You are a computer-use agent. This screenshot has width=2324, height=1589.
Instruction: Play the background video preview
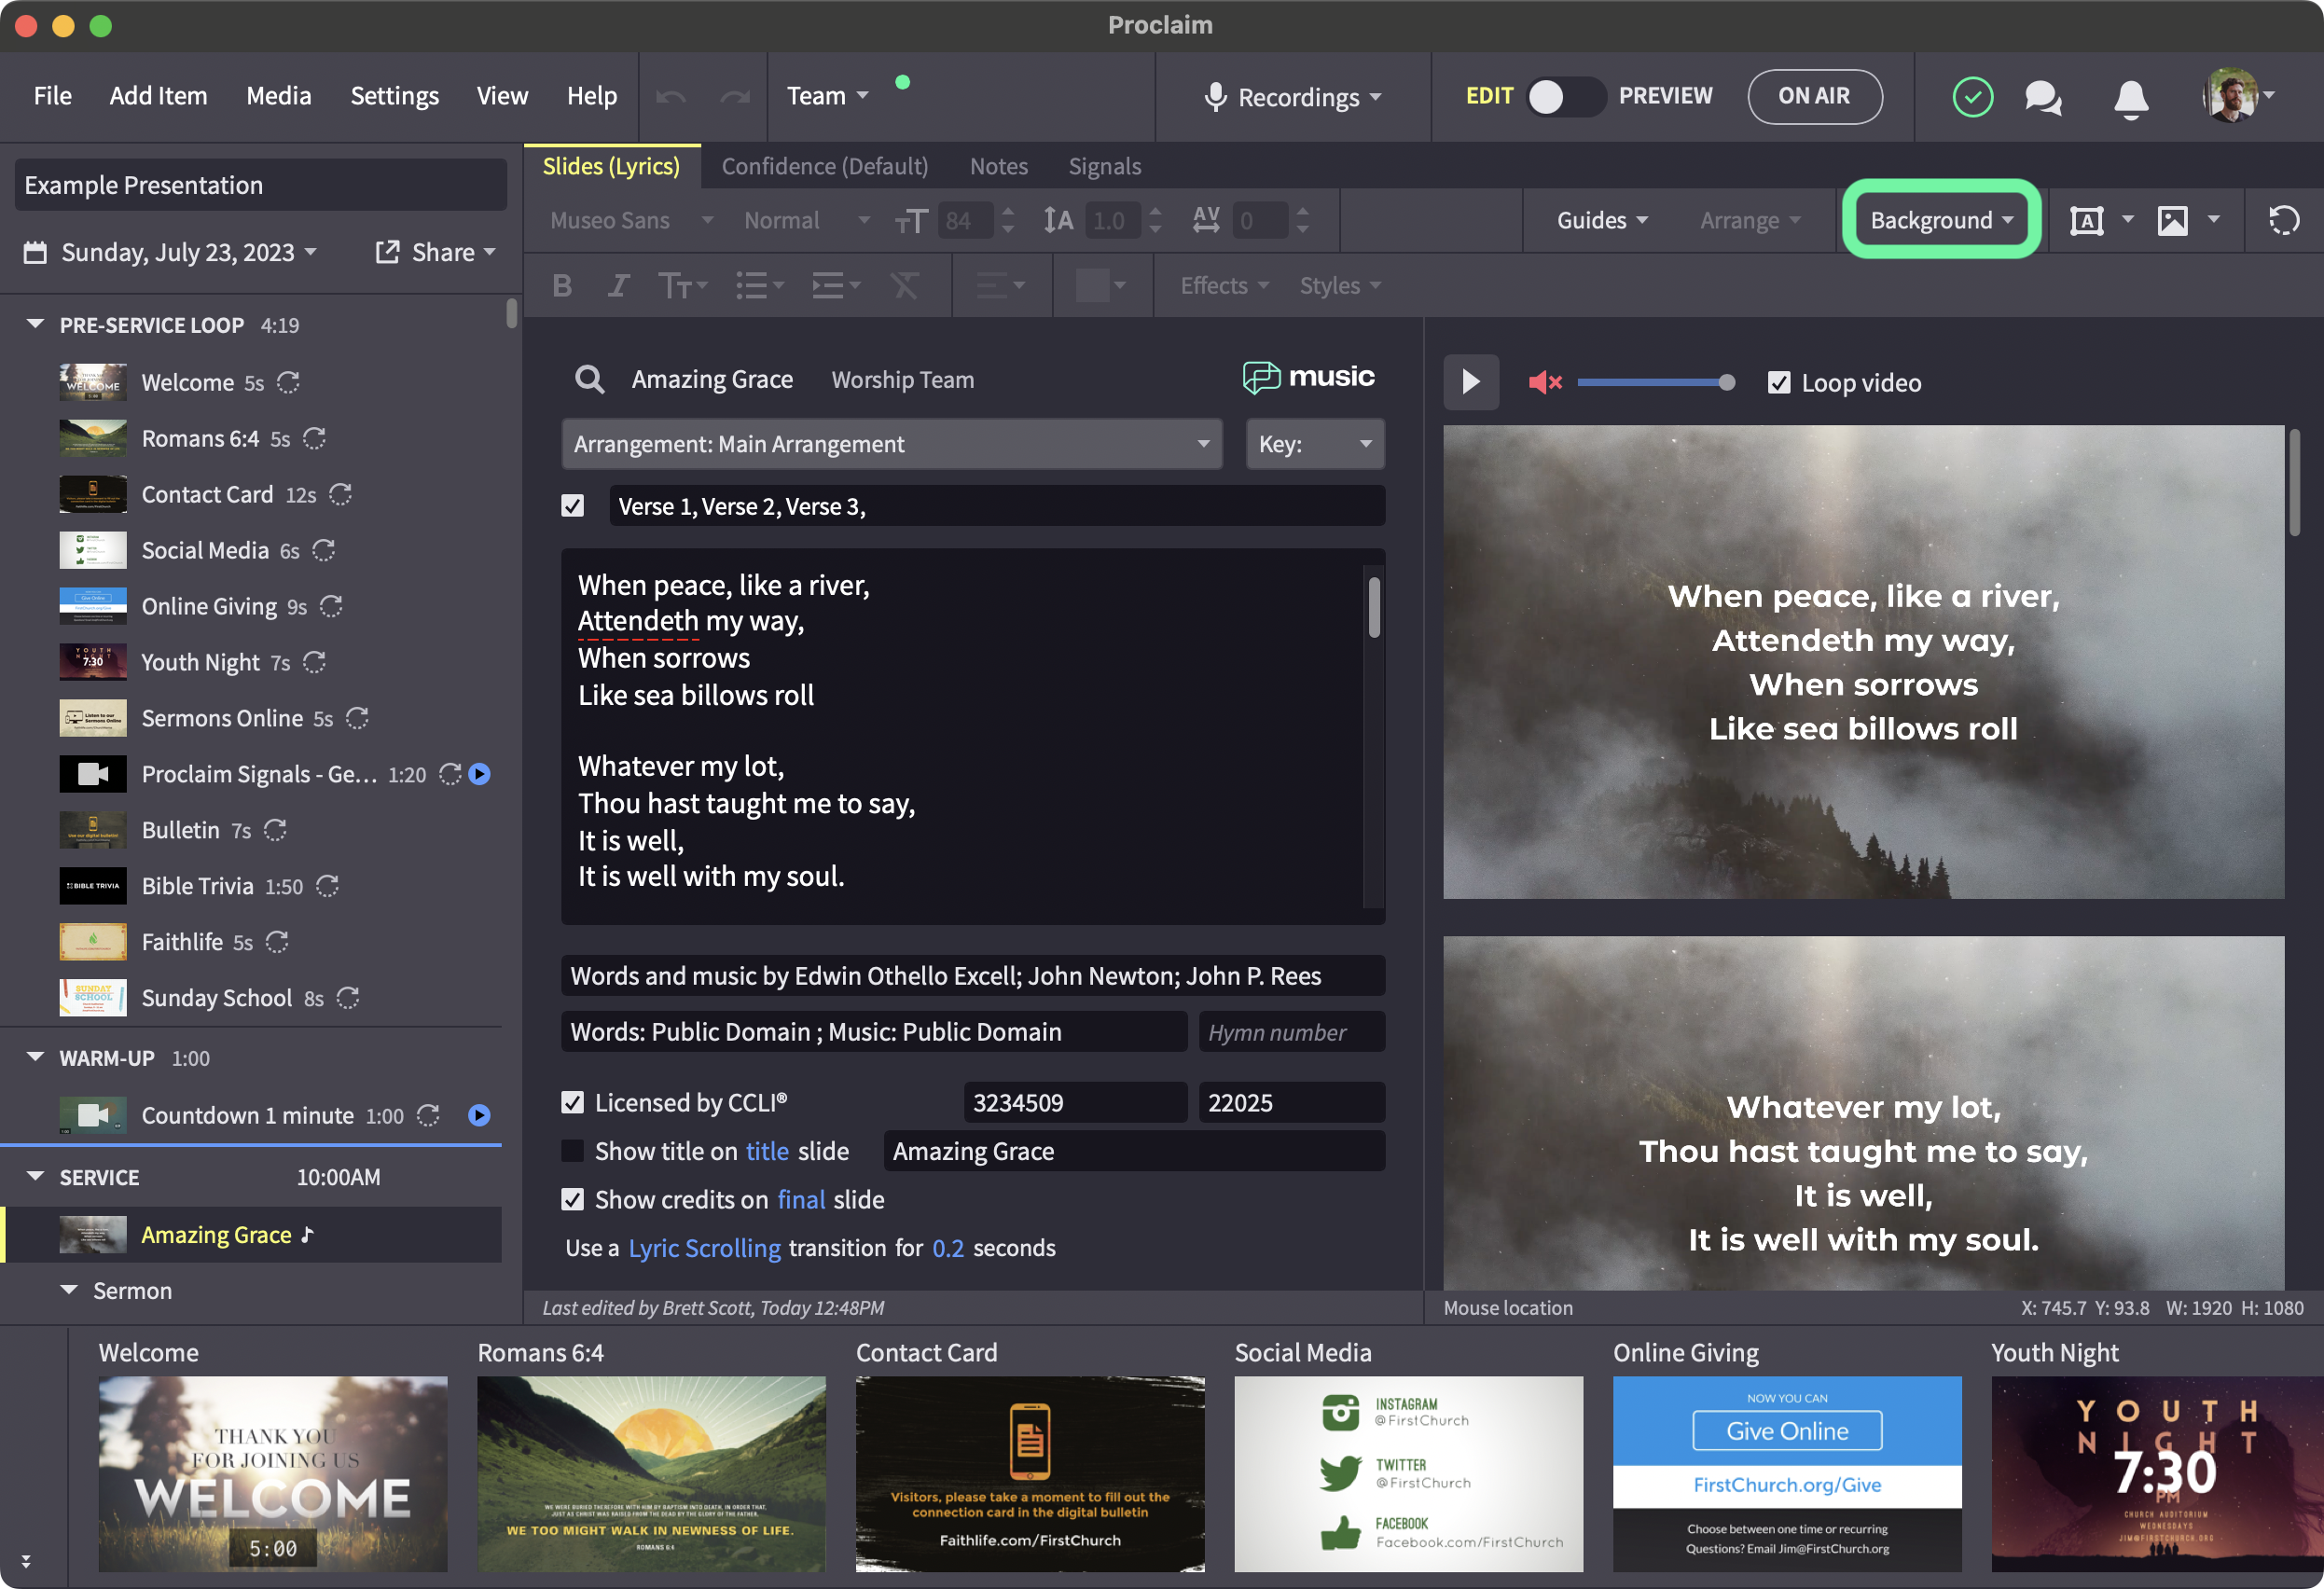tap(1470, 382)
